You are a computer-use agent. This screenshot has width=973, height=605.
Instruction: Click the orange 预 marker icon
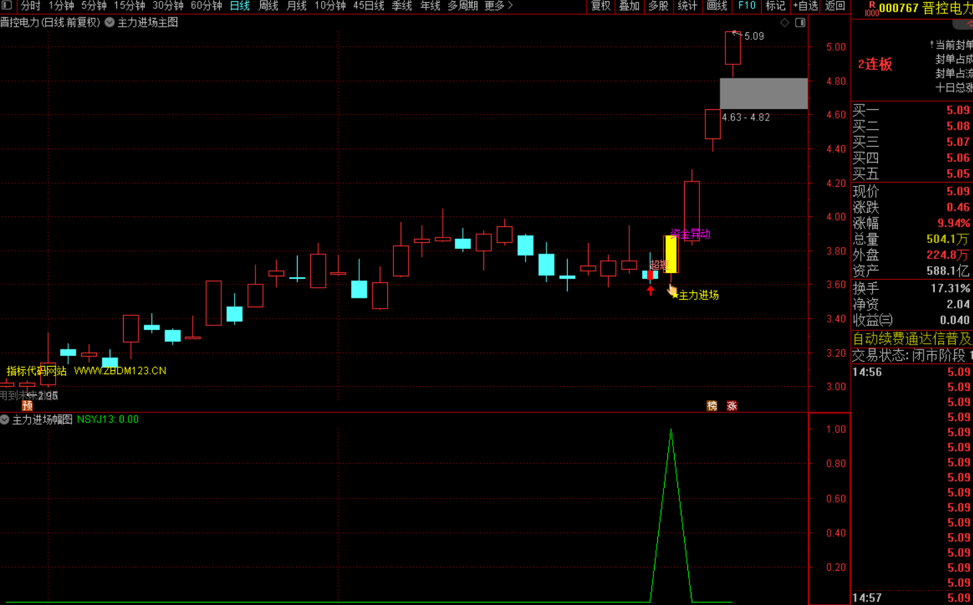pos(27,406)
